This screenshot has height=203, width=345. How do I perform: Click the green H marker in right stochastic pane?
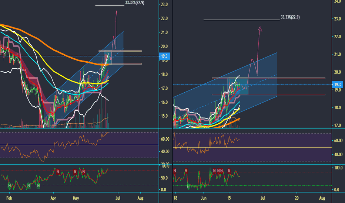188,186
